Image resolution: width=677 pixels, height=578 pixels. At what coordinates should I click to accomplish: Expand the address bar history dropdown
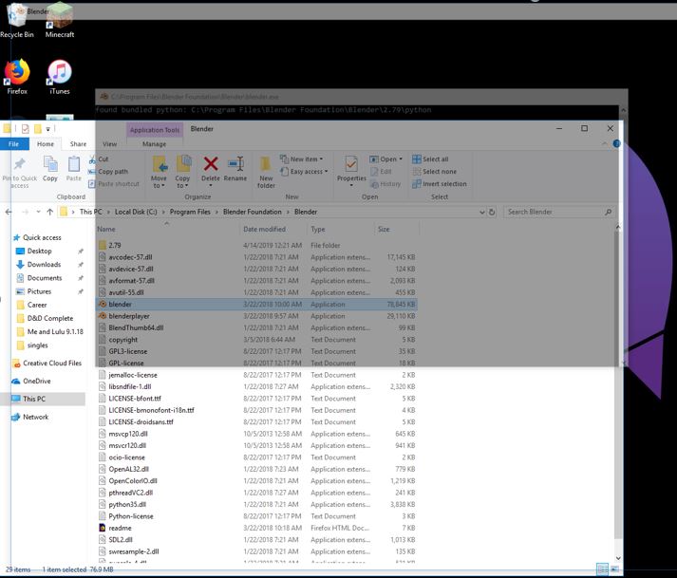pos(481,212)
